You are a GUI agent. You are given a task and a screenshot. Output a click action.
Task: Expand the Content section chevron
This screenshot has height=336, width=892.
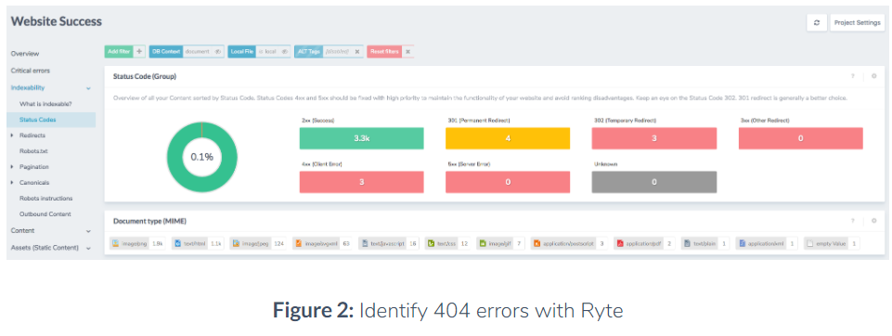(x=88, y=231)
